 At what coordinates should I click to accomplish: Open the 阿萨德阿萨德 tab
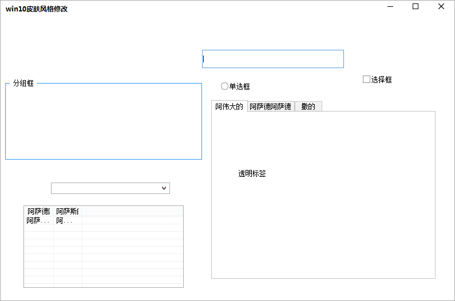[271, 106]
